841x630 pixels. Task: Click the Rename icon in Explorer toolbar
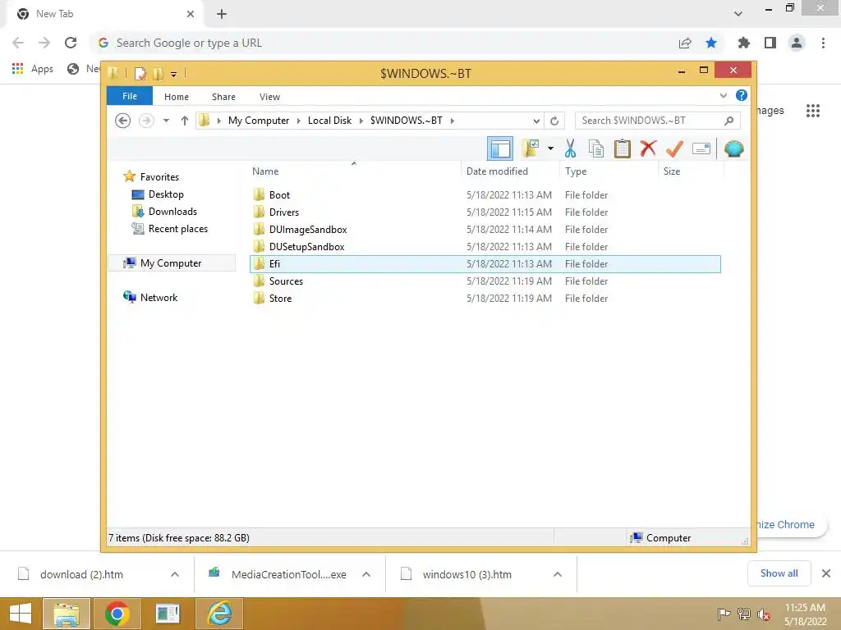(x=701, y=148)
